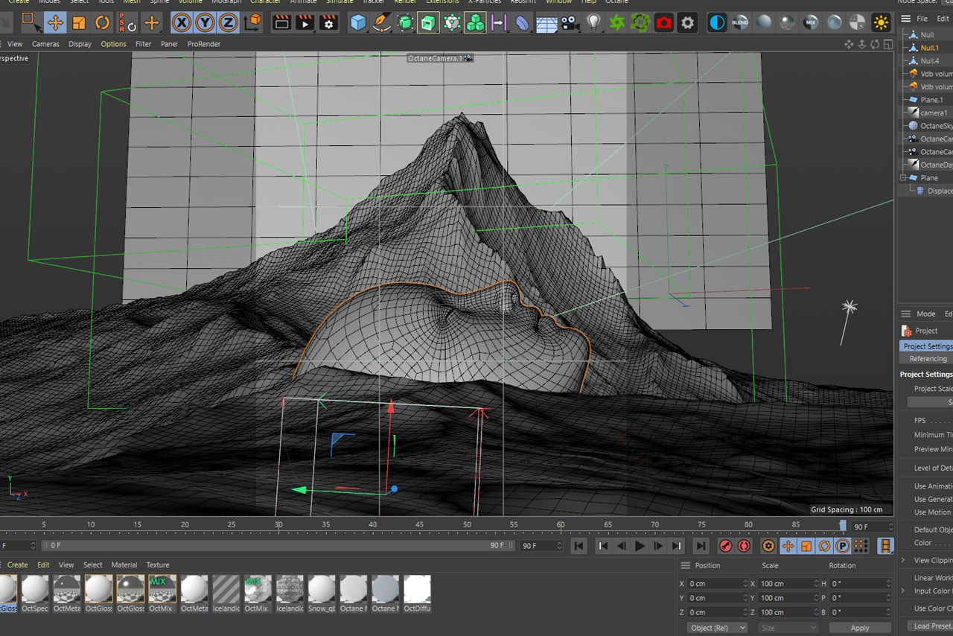
Task: Click the Apply button in coordinates panel
Action: (859, 628)
